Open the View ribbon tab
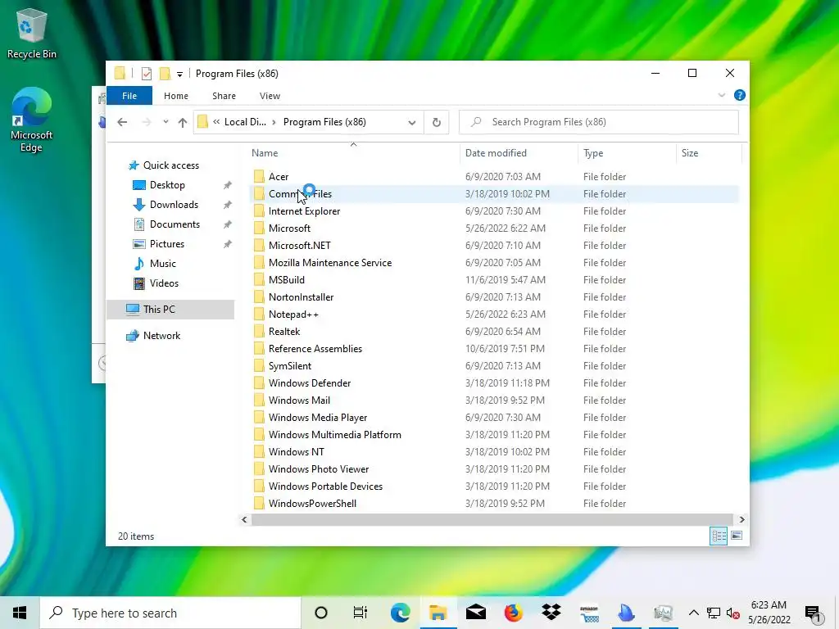This screenshot has width=839, height=629. pyautogui.click(x=270, y=96)
